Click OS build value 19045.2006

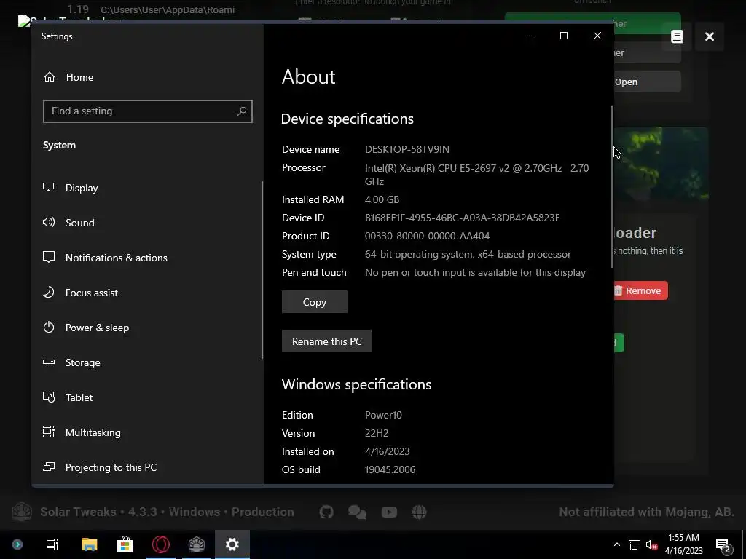(x=390, y=469)
